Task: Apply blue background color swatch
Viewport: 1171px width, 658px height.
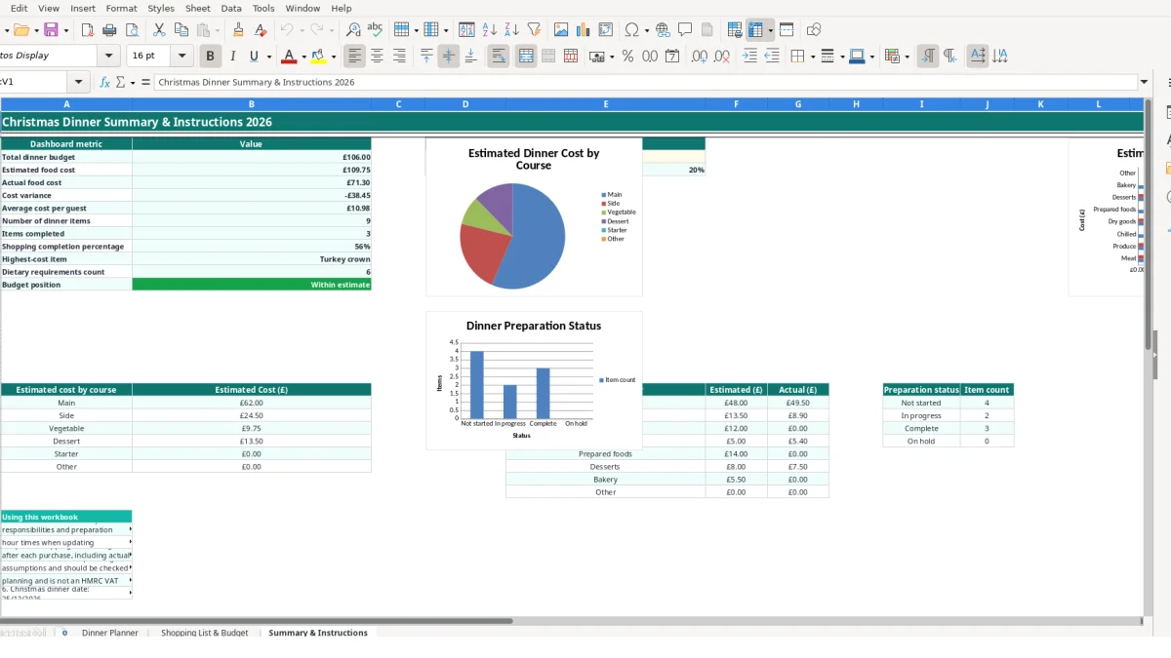Action: (856, 57)
